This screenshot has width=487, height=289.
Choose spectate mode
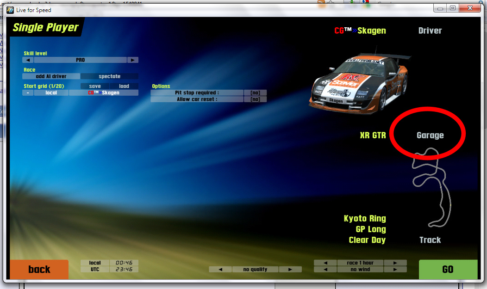point(110,76)
